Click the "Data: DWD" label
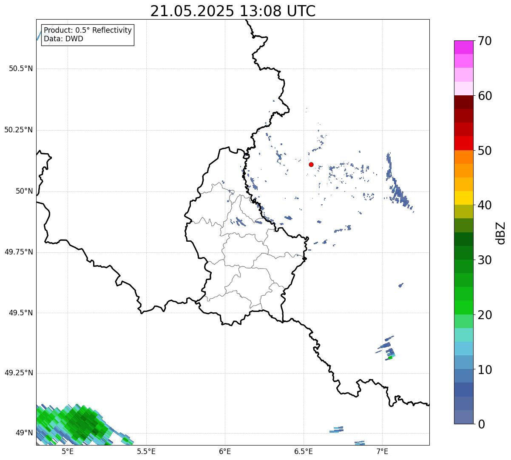 [63, 39]
